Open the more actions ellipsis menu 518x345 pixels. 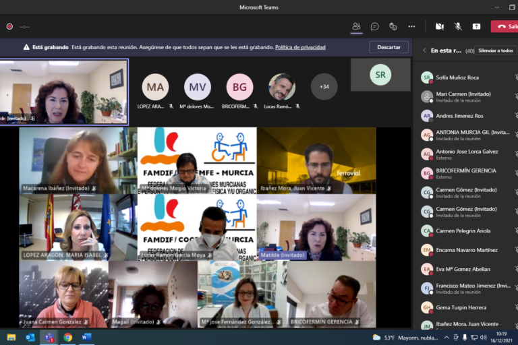point(411,26)
